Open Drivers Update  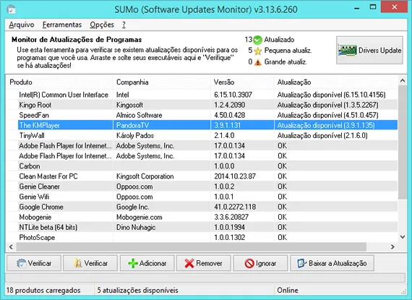369,50
